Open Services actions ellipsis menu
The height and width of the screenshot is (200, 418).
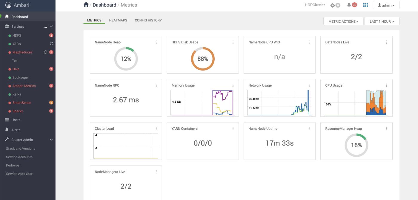click(45, 27)
